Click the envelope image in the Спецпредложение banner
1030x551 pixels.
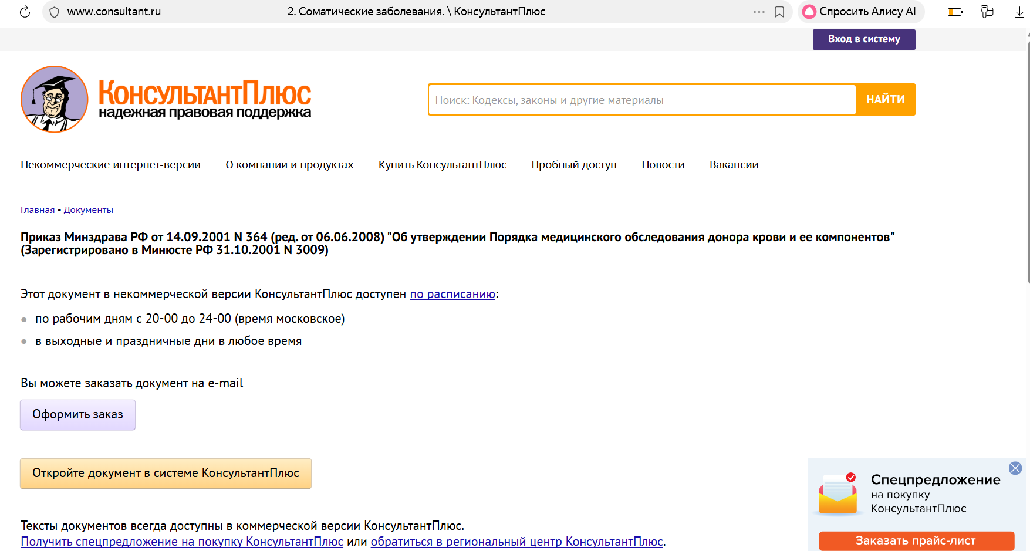pos(837,494)
